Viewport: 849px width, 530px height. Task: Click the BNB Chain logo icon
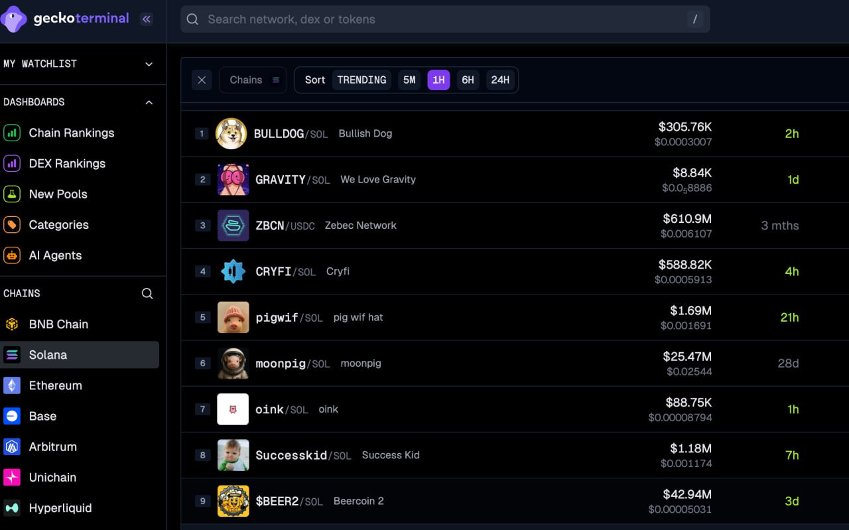(x=12, y=324)
